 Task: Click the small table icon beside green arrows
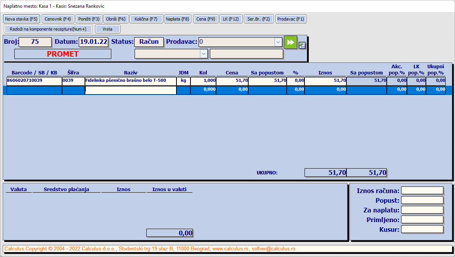[x=302, y=45]
